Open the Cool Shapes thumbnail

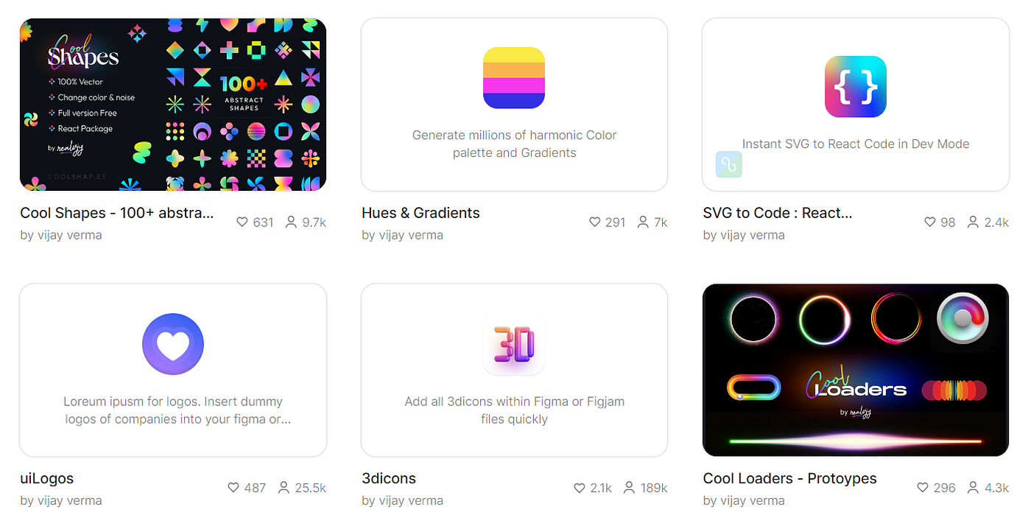click(173, 105)
